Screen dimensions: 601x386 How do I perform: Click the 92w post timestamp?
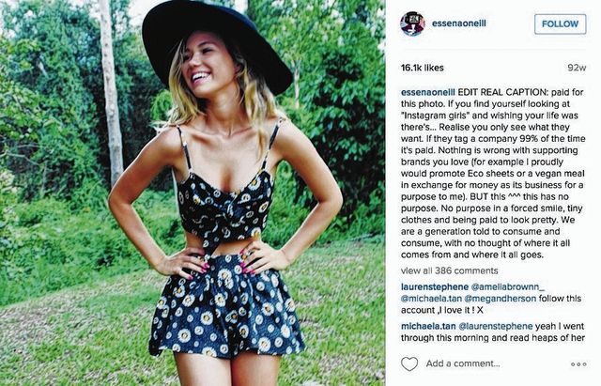pyautogui.click(x=577, y=68)
